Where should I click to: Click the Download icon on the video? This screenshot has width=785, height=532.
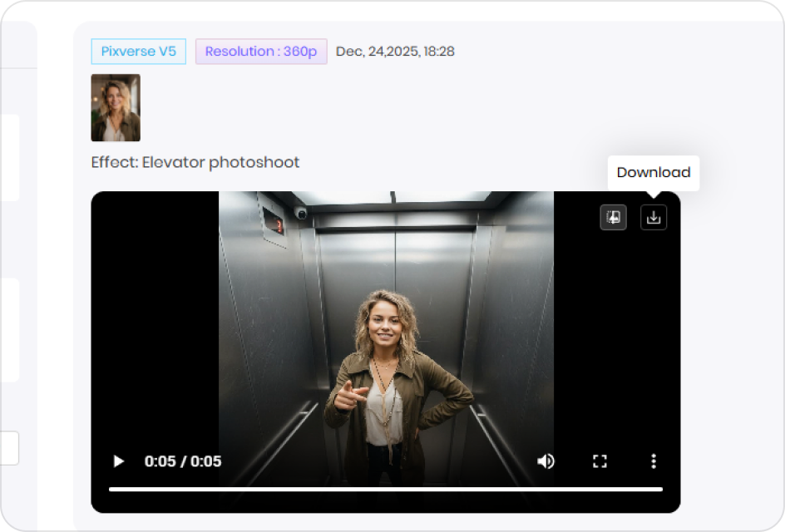pos(654,217)
